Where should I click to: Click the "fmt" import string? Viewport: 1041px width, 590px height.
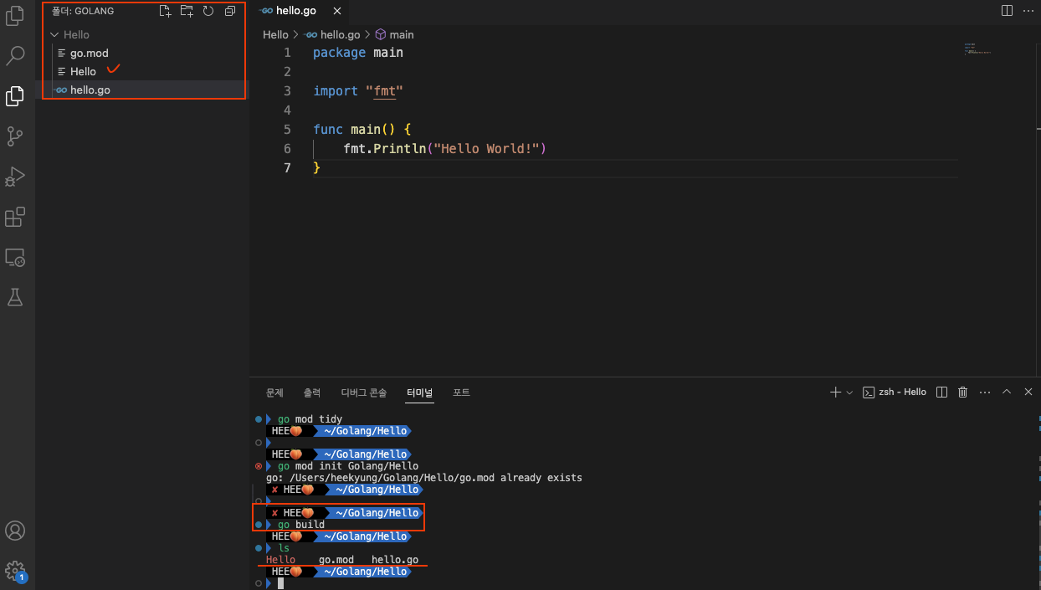(384, 91)
